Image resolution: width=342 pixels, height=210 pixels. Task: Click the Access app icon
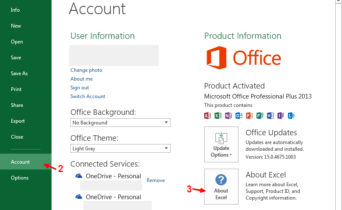[x=207, y=116]
